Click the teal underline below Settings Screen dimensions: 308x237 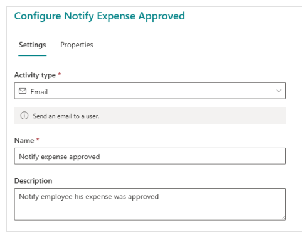click(33, 55)
